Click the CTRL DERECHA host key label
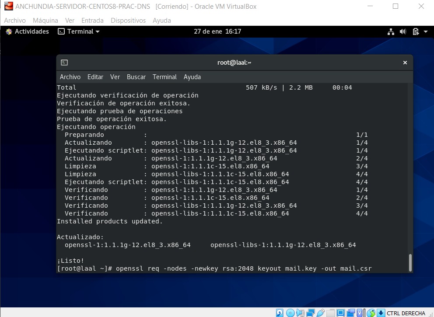Viewport: 434px width, 317px height. (406, 313)
